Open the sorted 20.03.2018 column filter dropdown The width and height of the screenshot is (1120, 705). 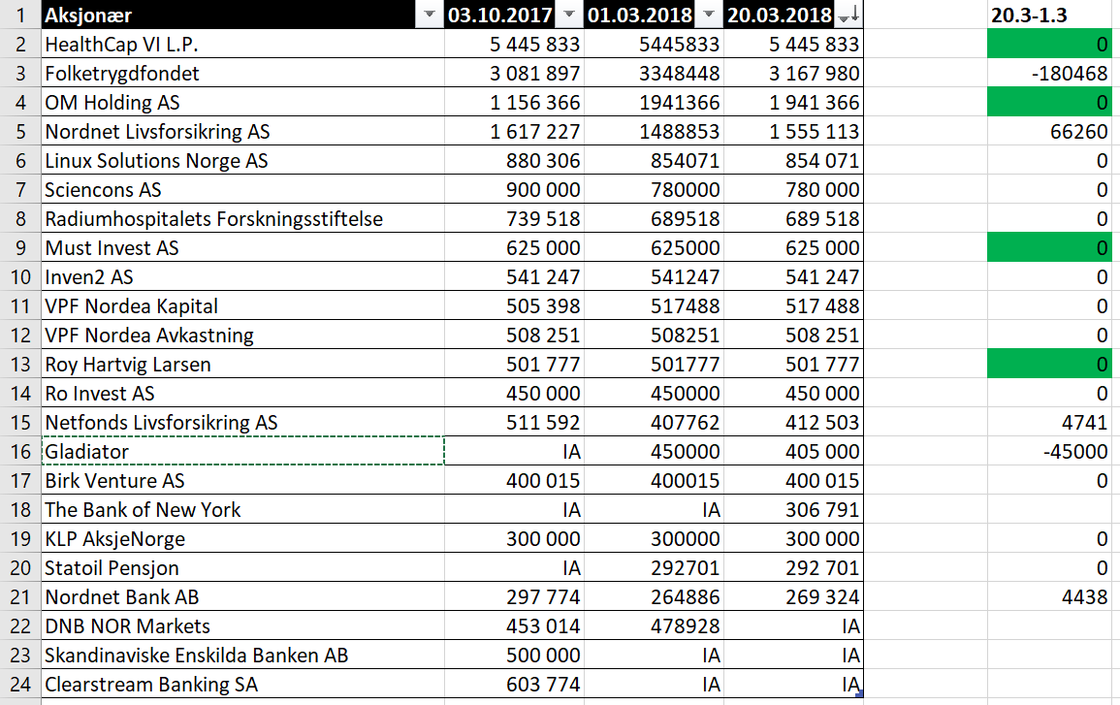(848, 15)
